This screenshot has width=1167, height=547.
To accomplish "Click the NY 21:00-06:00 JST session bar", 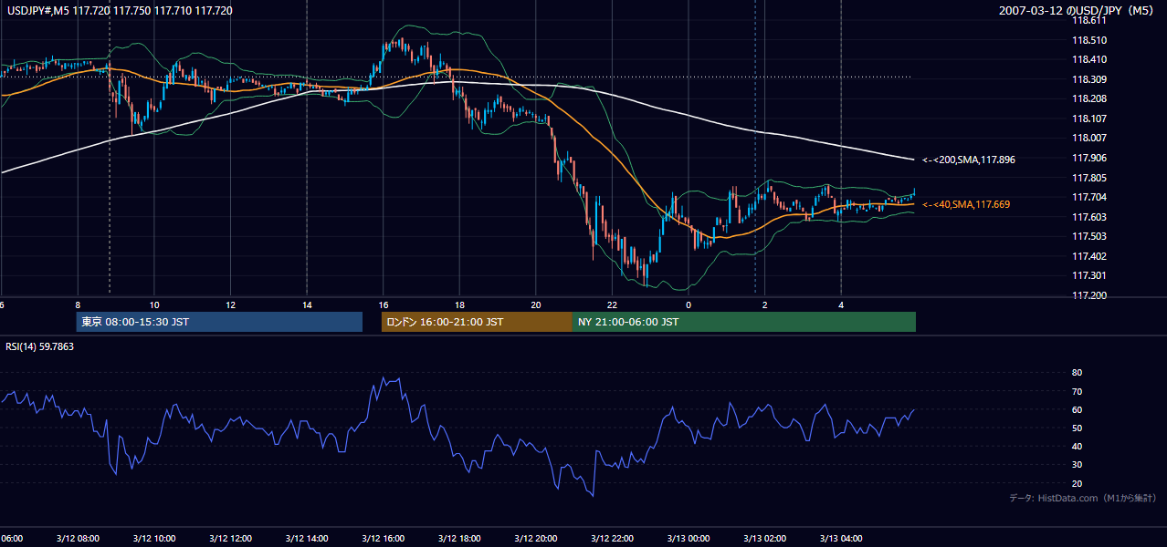I will (744, 322).
